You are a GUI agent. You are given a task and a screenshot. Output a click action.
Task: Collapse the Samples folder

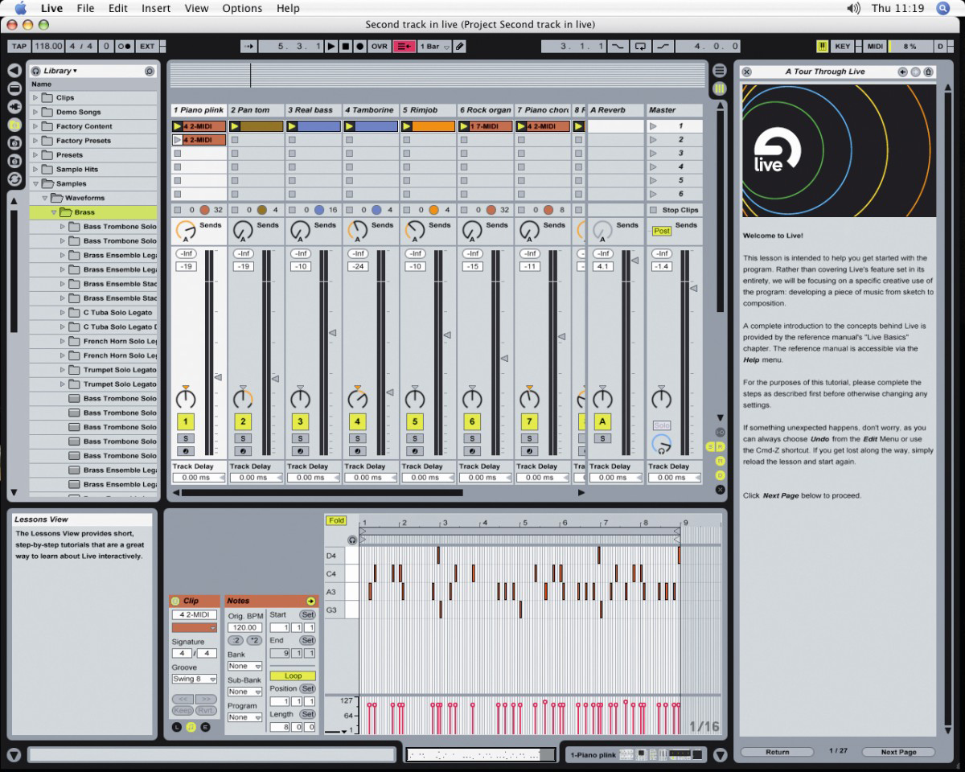point(35,183)
